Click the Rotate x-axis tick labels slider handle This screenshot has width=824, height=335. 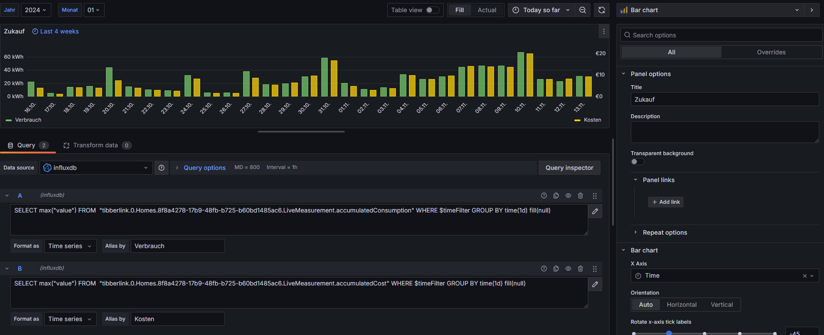pyautogui.click(x=669, y=333)
